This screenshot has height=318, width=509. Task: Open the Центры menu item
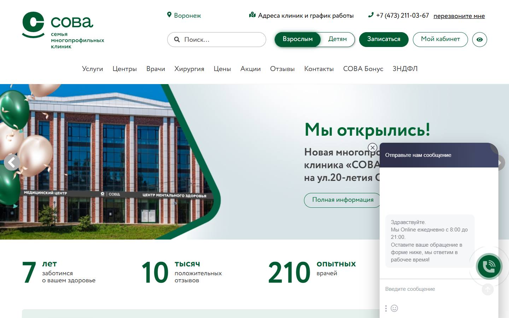pos(125,69)
